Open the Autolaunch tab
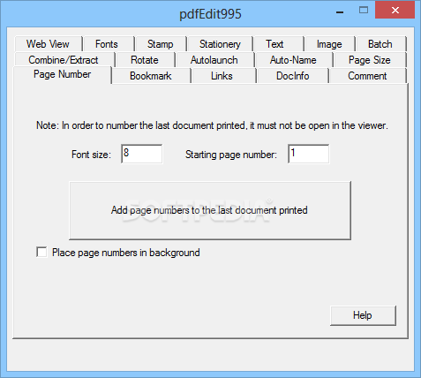This screenshot has width=421, height=378. 214,60
